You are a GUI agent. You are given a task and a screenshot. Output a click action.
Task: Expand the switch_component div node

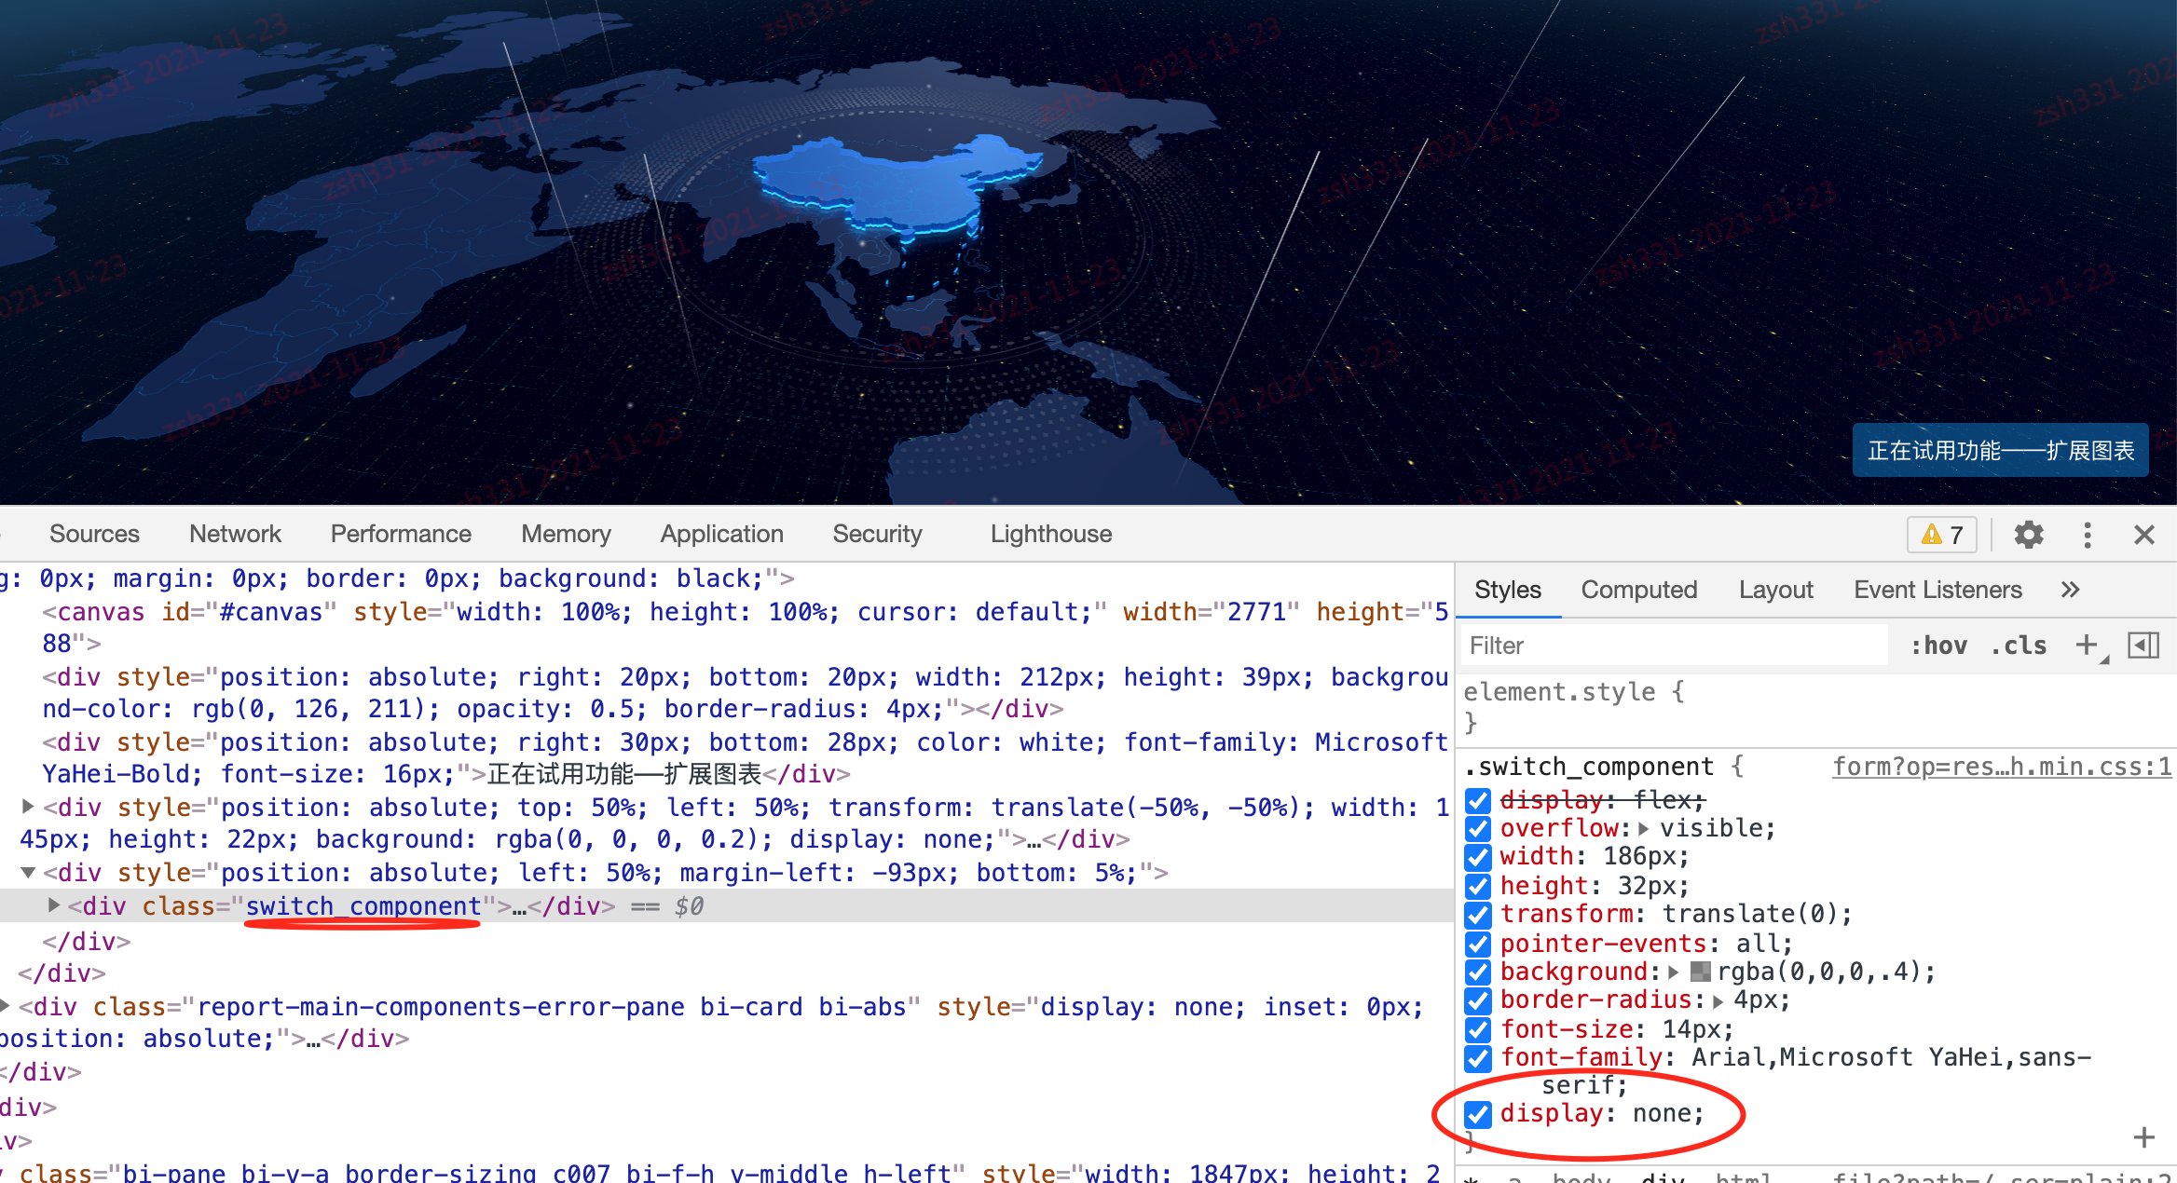click(x=53, y=905)
